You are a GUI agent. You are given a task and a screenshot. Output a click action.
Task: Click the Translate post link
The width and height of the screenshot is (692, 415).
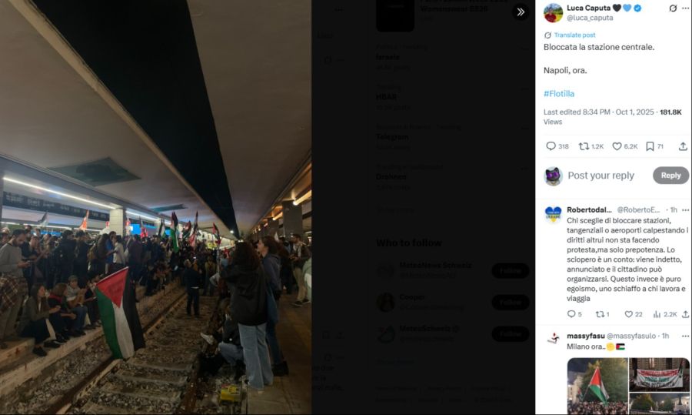[574, 35]
